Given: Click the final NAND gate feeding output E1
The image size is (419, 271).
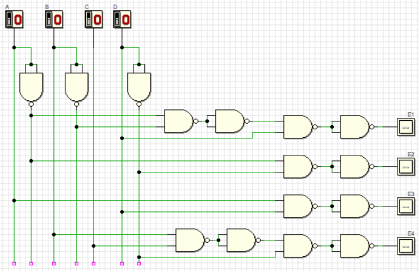Looking at the screenshot, I should [354, 127].
